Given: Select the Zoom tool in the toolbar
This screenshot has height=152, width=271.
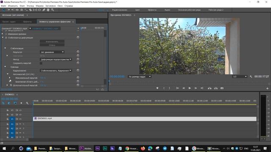Looking at the screenshot, I should (x=53, y=10).
